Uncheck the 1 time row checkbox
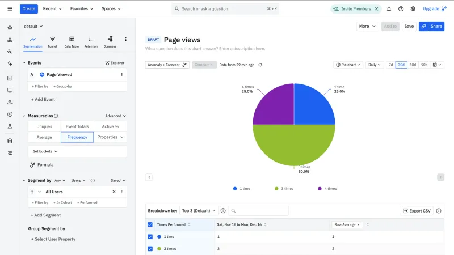The image size is (454, 255). click(x=150, y=236)
